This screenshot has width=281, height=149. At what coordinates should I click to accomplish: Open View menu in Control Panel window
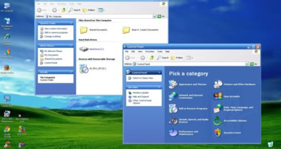pos(140,52)
